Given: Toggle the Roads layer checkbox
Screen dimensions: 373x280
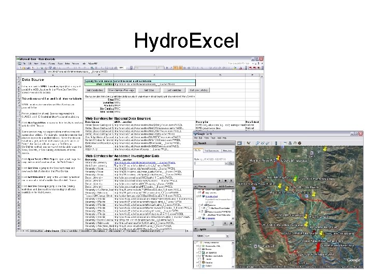Looking at the screenshot, I should point(199,249).
